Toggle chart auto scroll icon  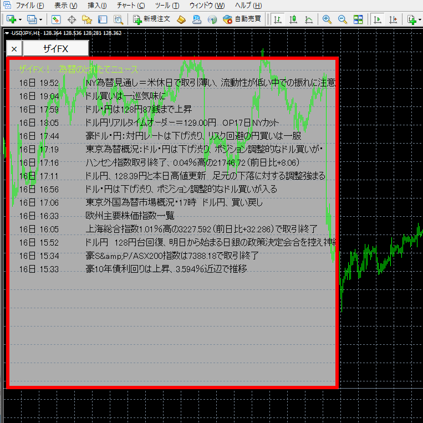pos(377,19)
